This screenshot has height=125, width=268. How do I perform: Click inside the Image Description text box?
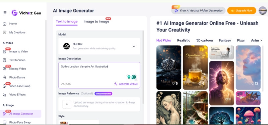99,75
